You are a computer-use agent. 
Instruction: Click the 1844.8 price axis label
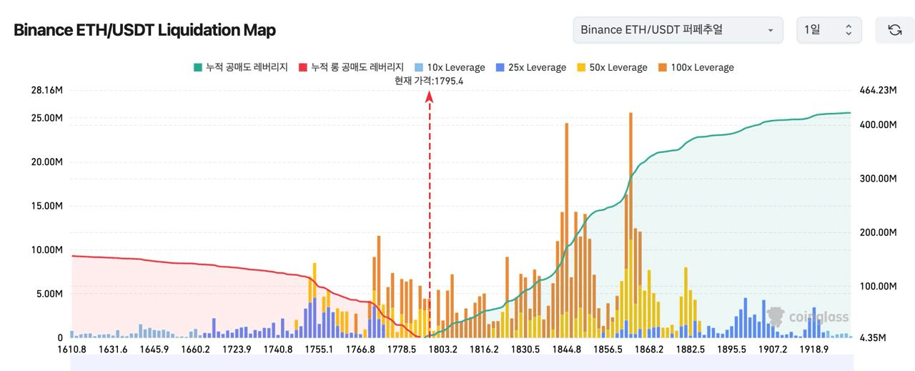click(x=568, y=349)
